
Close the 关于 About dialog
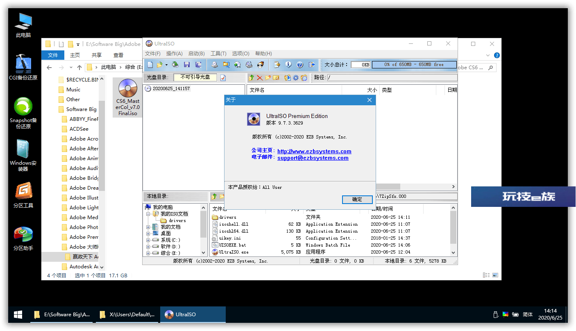coord(370,100)
